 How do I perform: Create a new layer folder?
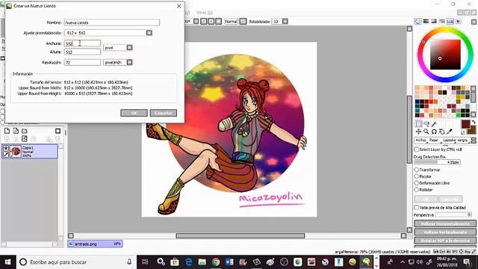[x=25, y=131]
